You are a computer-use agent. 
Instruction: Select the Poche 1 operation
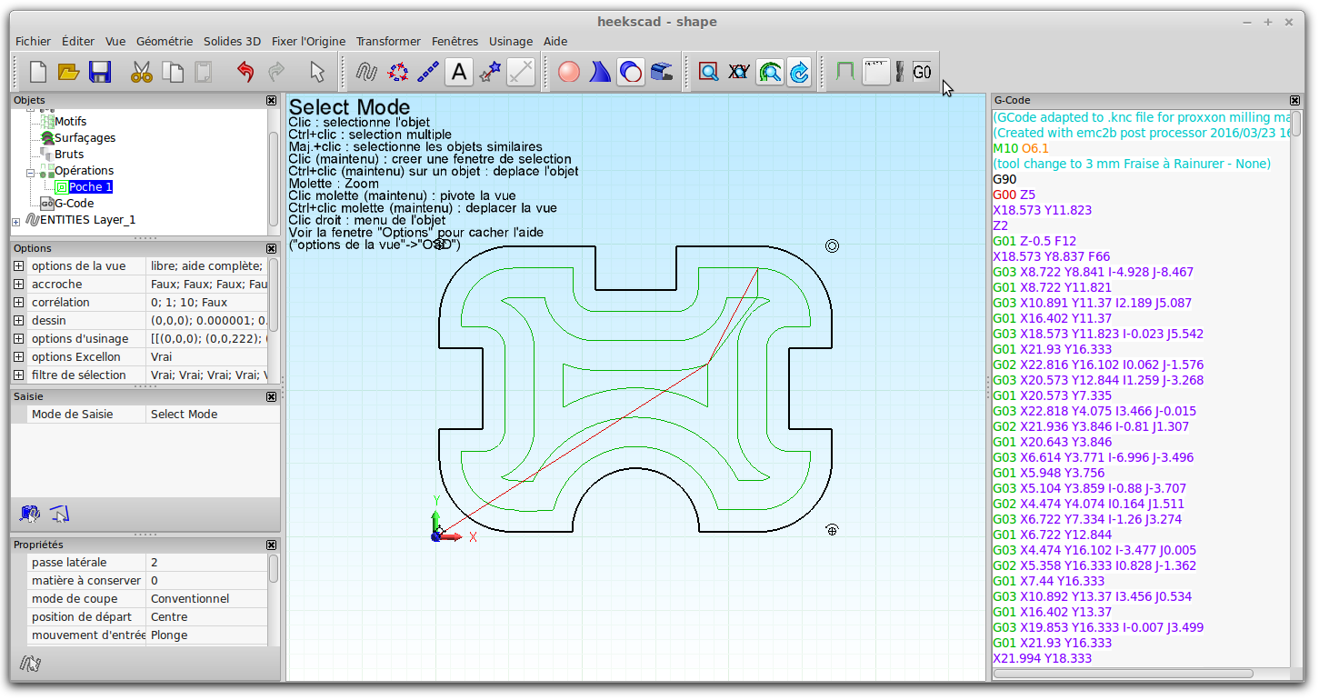tap(90, 187)
